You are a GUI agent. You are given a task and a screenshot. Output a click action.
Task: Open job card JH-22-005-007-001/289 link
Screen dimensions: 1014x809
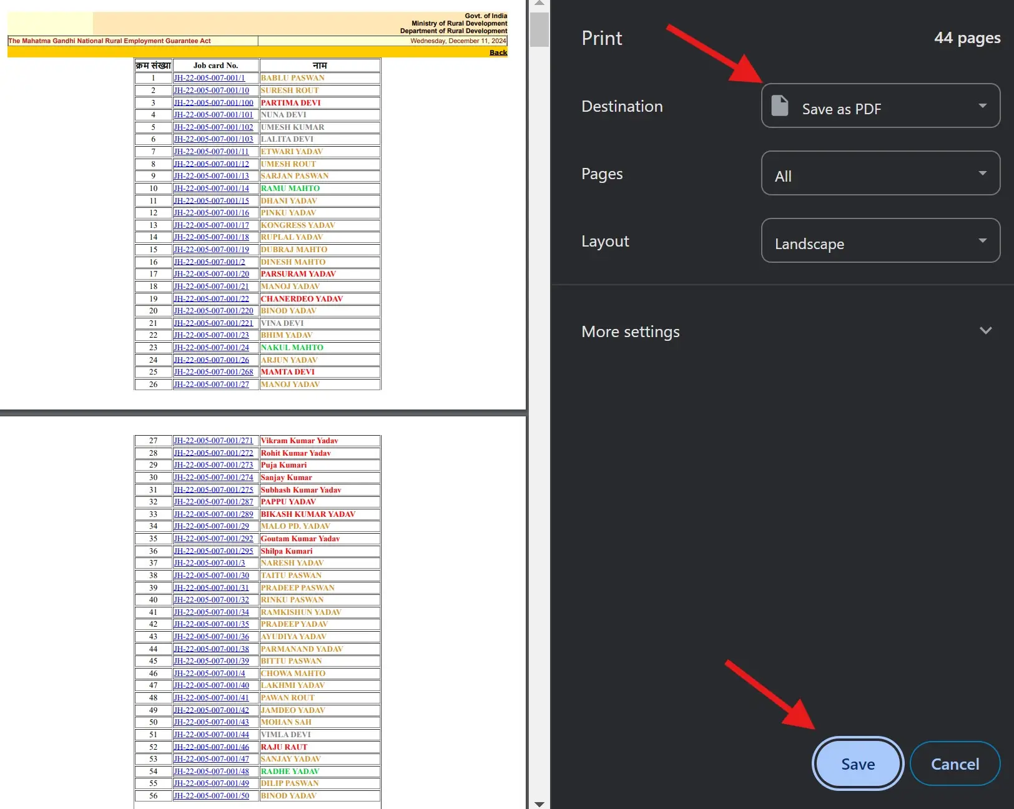pyautogui.click(x=214, y=514)
